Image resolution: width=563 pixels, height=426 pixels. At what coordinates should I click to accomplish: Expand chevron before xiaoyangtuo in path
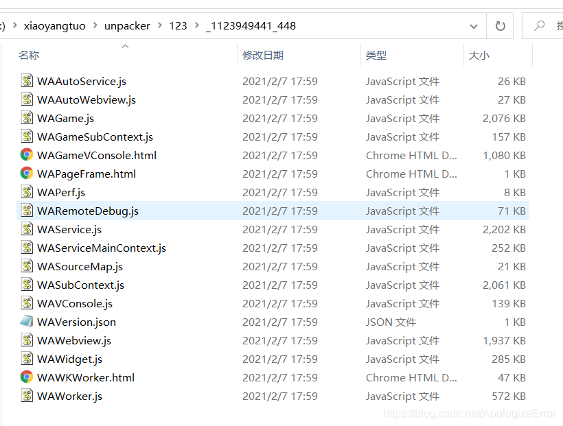(14, 25)
